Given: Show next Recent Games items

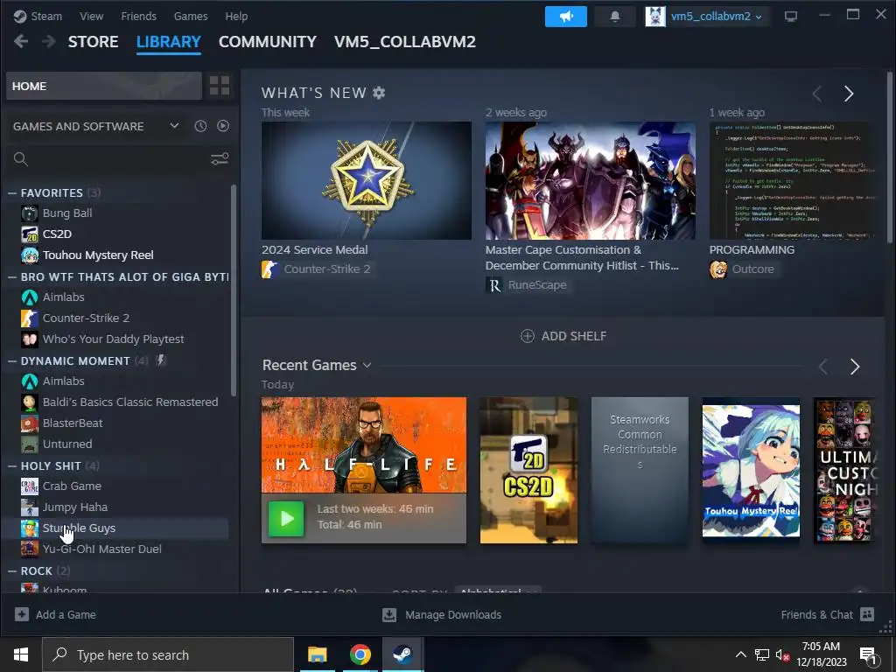Looking at the screenshot, I should [x=854, y=367].
